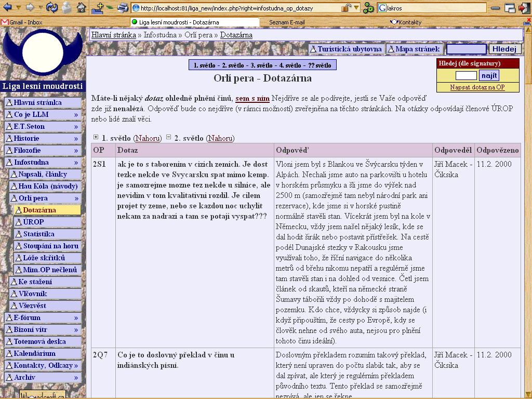532x399 pixels.
Task: Print the page using the printer icon
Action: tap(123, 7)
